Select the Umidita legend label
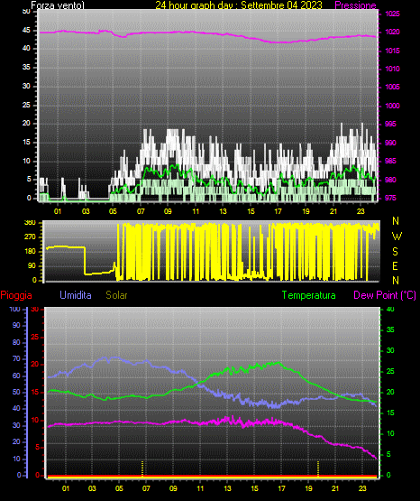 pyautogui.click(x=76, y=295)
